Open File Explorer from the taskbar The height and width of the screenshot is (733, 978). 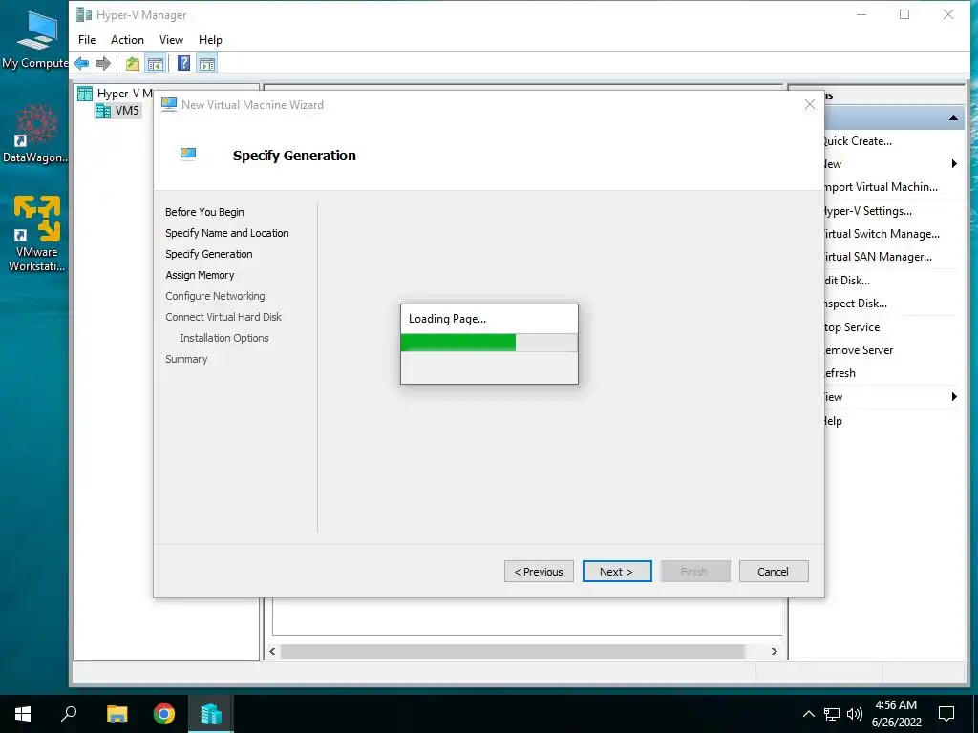pos(117,714)
